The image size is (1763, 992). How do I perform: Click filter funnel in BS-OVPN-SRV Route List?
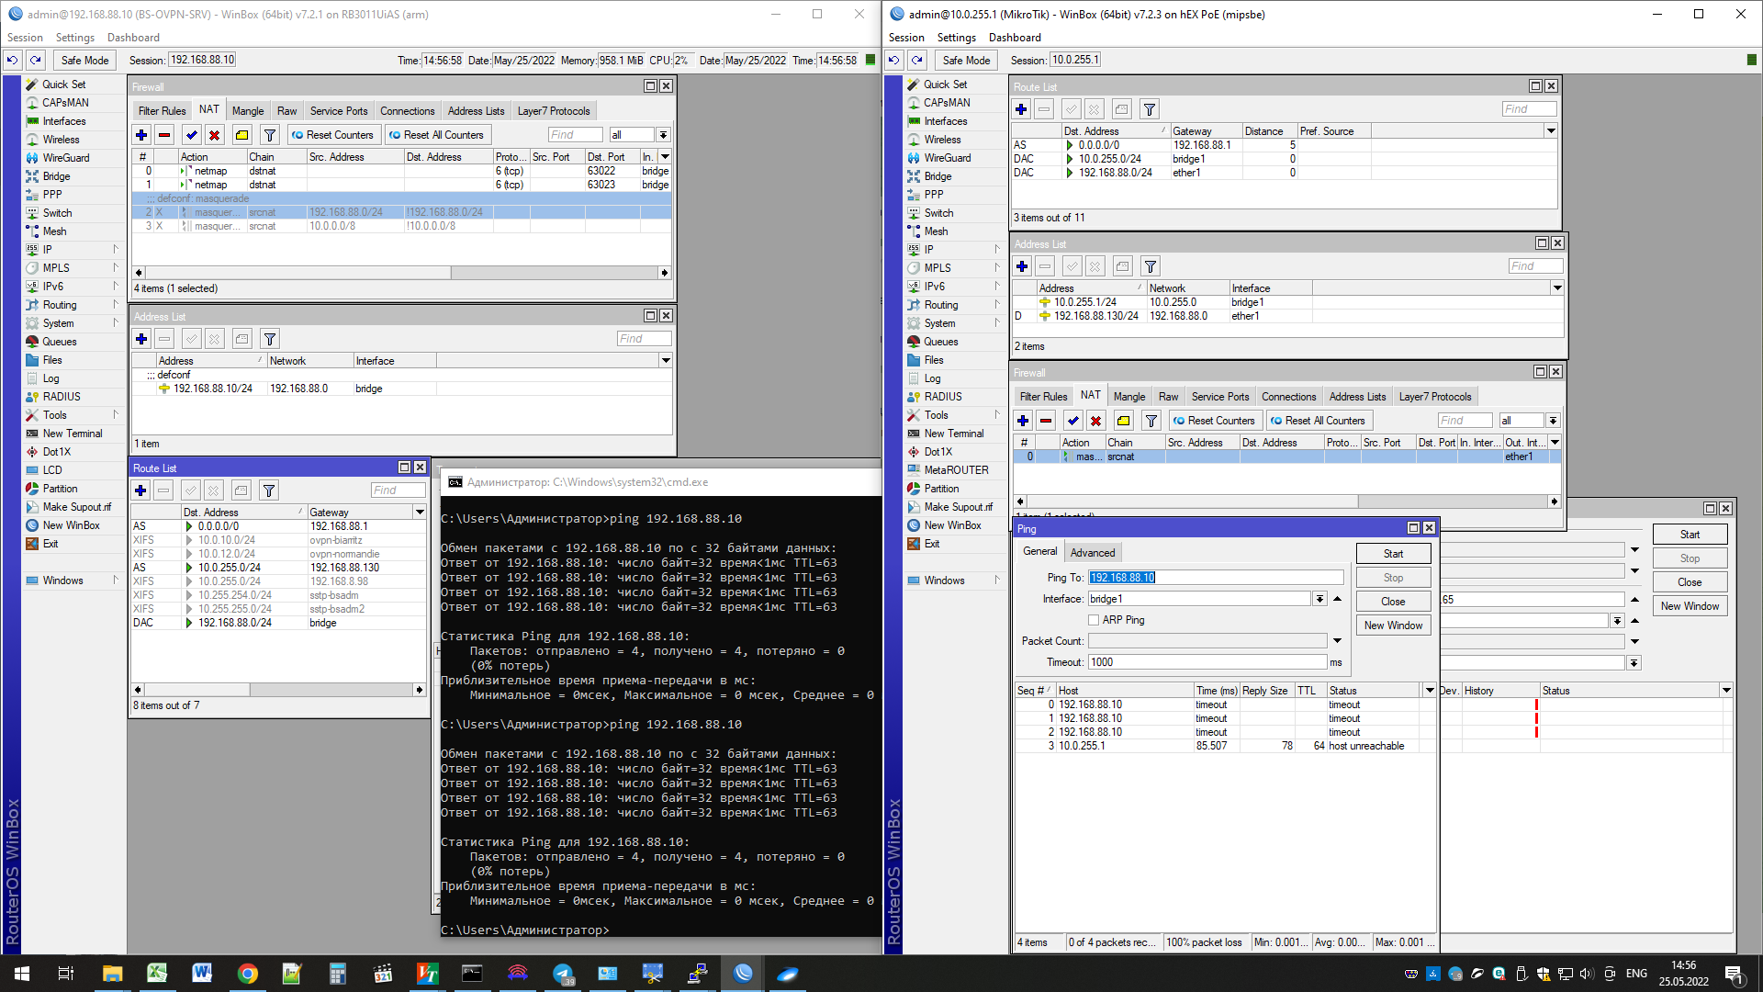click(268, 490)
